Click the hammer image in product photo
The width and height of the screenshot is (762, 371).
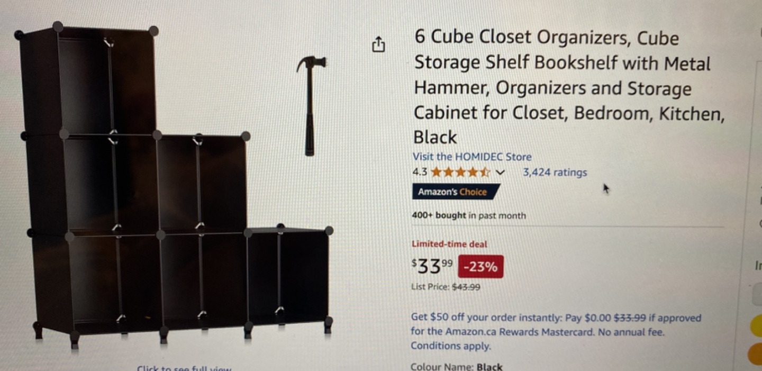(x=311, y=105)
